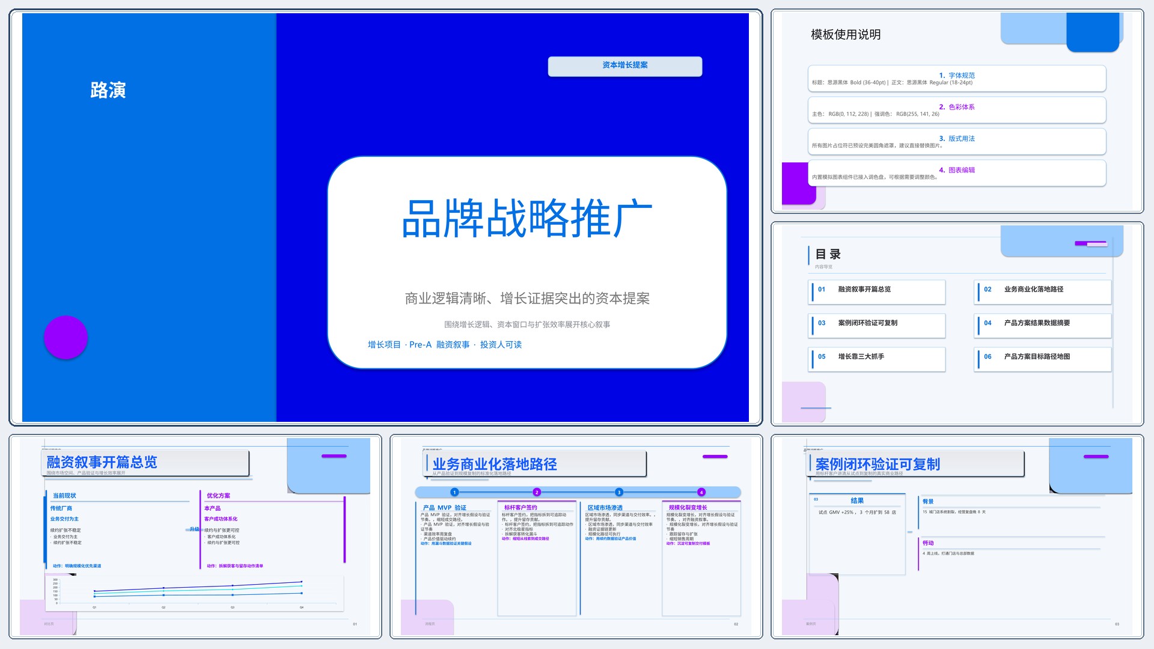Select the 优化方案 column heading
The height and width of the screenshot is (649, 1154).
point(218,496)
